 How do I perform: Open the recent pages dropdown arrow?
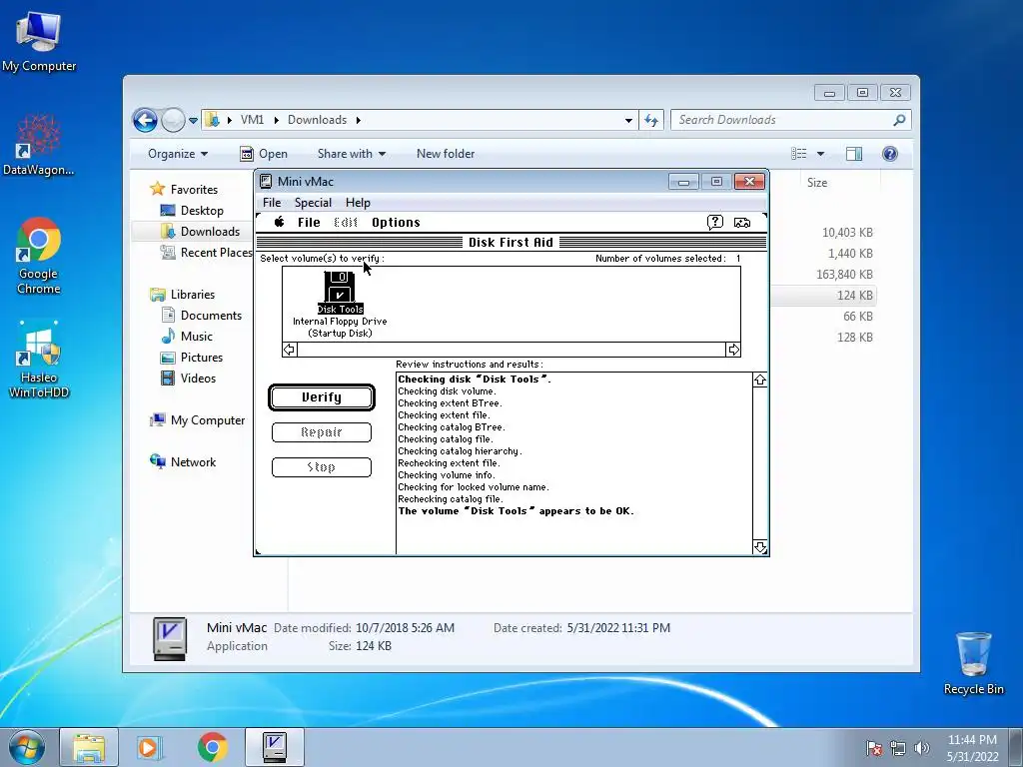[x=193, y=121]
